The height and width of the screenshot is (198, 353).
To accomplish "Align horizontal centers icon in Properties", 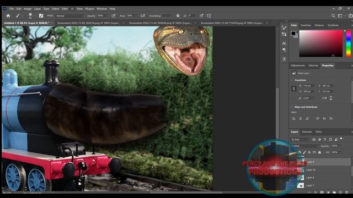I will click(x=300, y=118).
